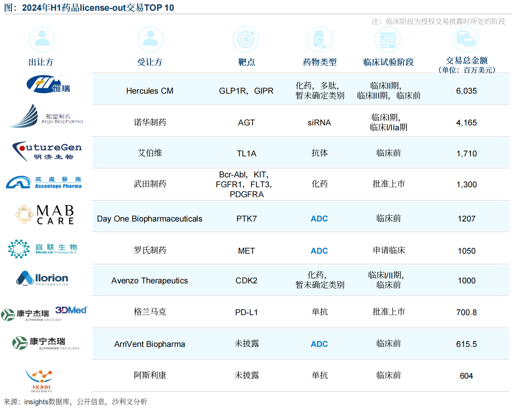This screenshot has height=410, width=526.
Task: Click the 阿斯利康 cell
Action: pyautogui.click(x=150, y=375)
